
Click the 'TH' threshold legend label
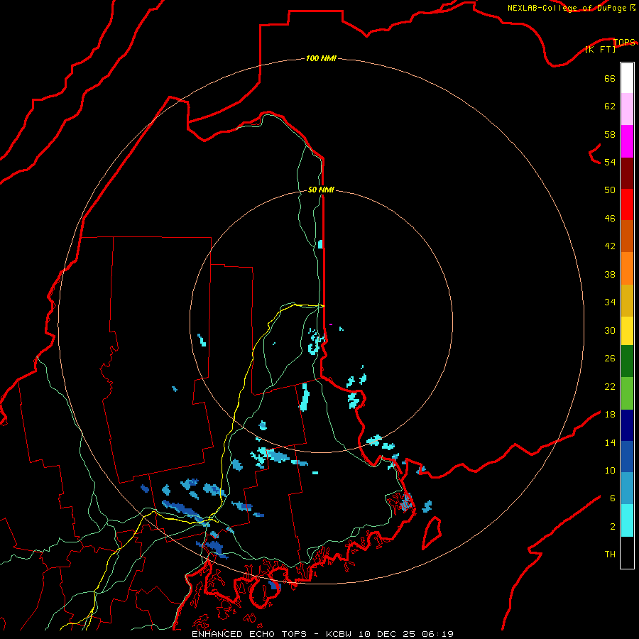(610, 555)
